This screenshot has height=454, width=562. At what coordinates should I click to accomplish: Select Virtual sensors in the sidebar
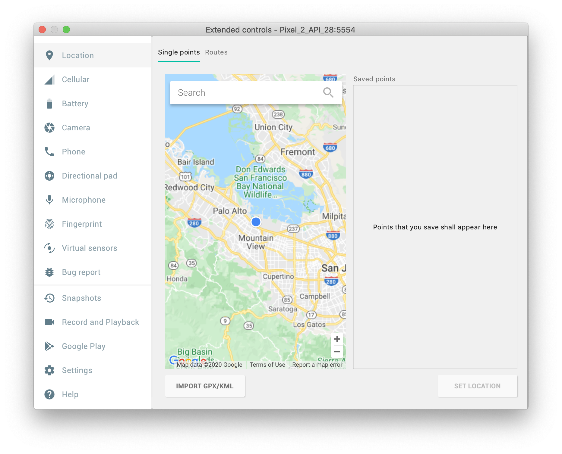pos(90,248)
